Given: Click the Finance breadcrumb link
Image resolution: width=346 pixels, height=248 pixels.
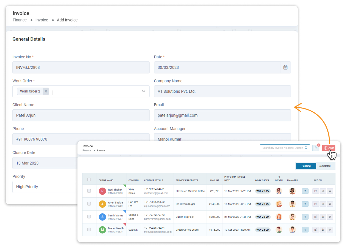Looking at the screenshot, I should 20,20.
